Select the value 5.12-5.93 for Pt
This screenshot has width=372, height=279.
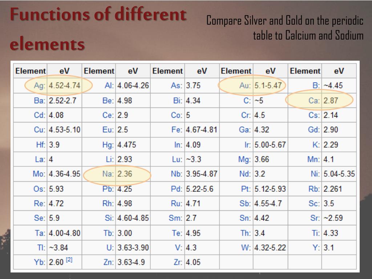[x=270, y=189]
